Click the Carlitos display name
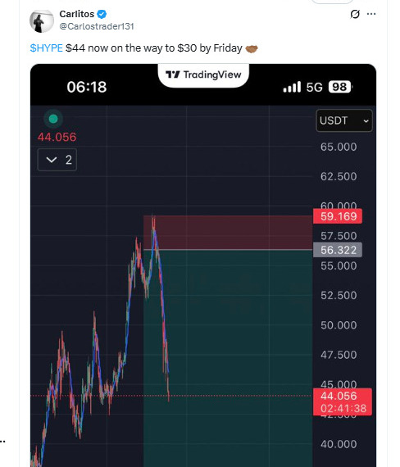The height and width of the screenshot is (467, 400). coord(77,14)
